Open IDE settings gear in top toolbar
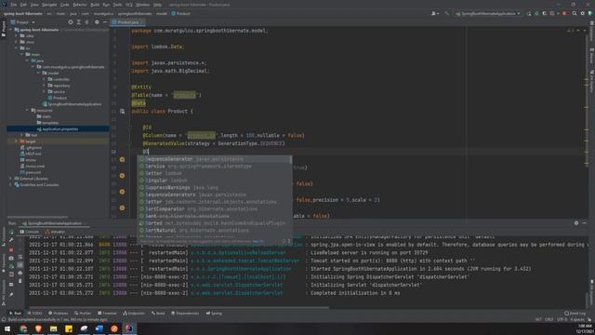Viewport: 595px width, 335px height. pyautogui.click(x=583, y=13)
